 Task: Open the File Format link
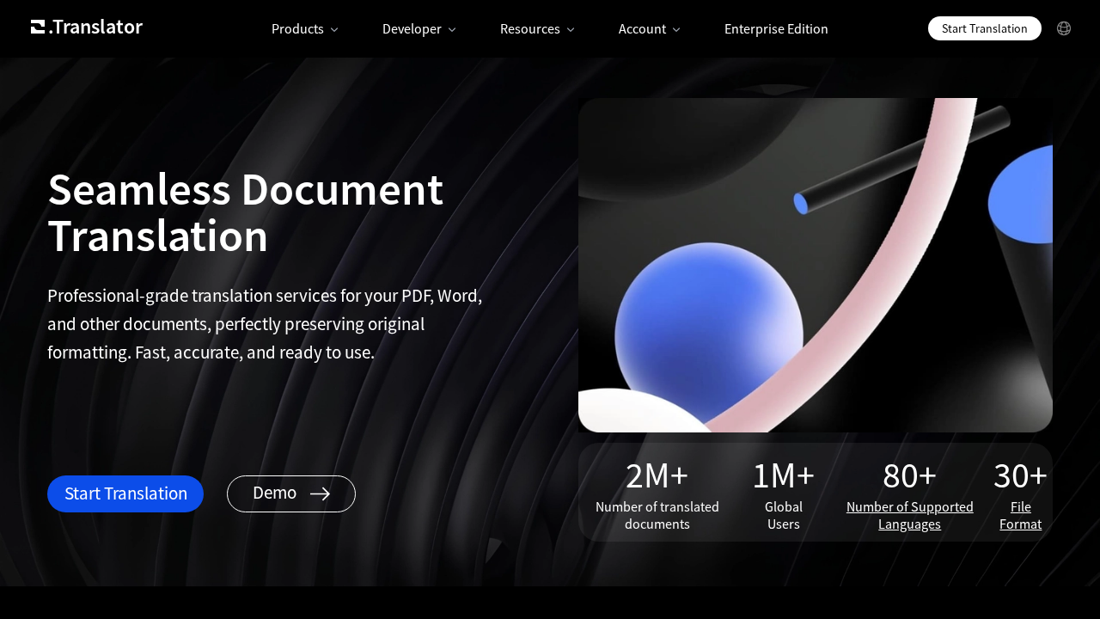pos(1020,515)
